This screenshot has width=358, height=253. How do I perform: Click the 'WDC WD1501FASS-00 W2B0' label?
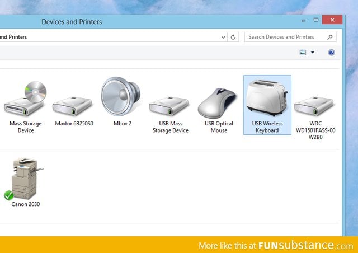coord(315,130)
